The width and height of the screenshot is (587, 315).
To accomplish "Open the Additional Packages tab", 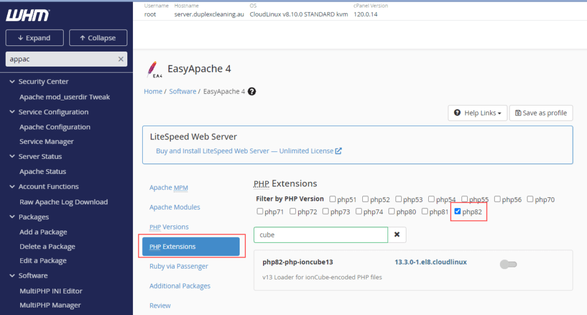I will 179,286.
